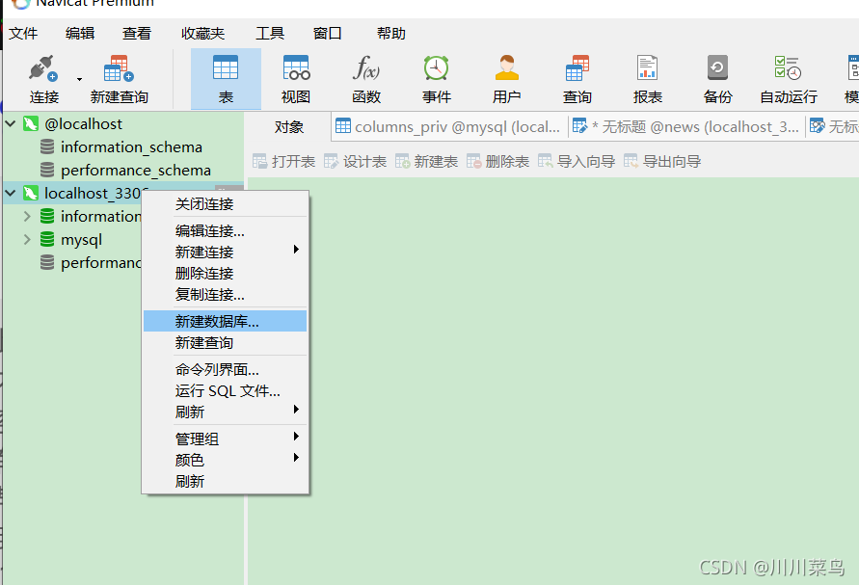Open the Automation (自动运行) toolbar icon
The height and width of the screenshot is (585, 859).
[x=789, y=67]
